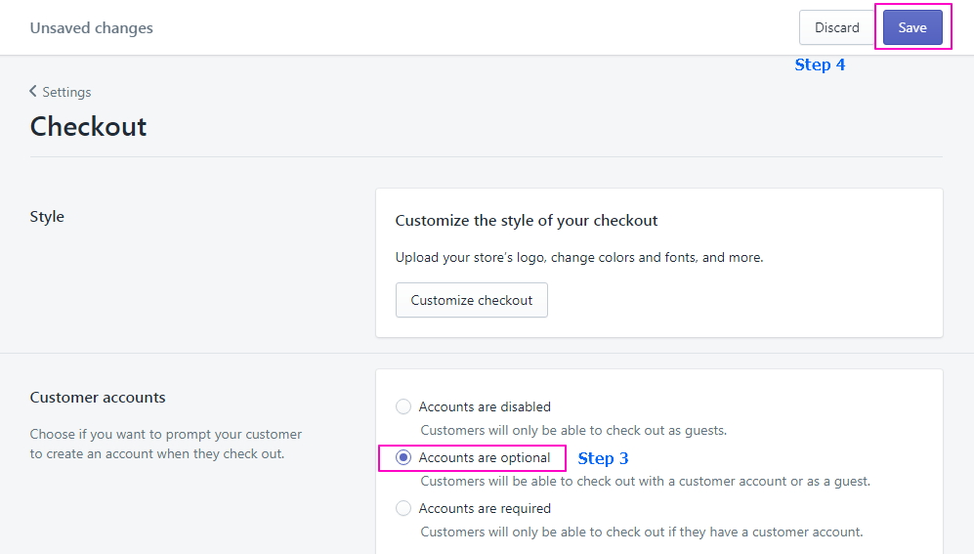Screen dimensions: 974x554
Task: Choose the Accounts are optional radio button
Action: [x=403, y=457]
